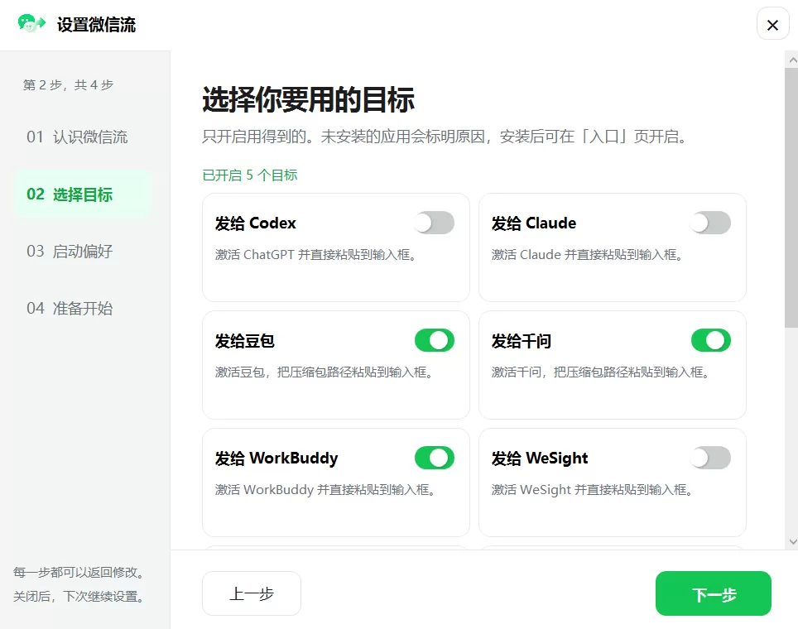Close the setup dialog with X

tap(772, 25)
